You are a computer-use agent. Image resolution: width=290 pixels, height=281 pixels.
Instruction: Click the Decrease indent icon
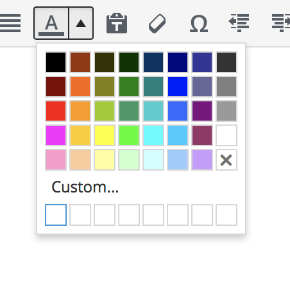click(239, 22)
